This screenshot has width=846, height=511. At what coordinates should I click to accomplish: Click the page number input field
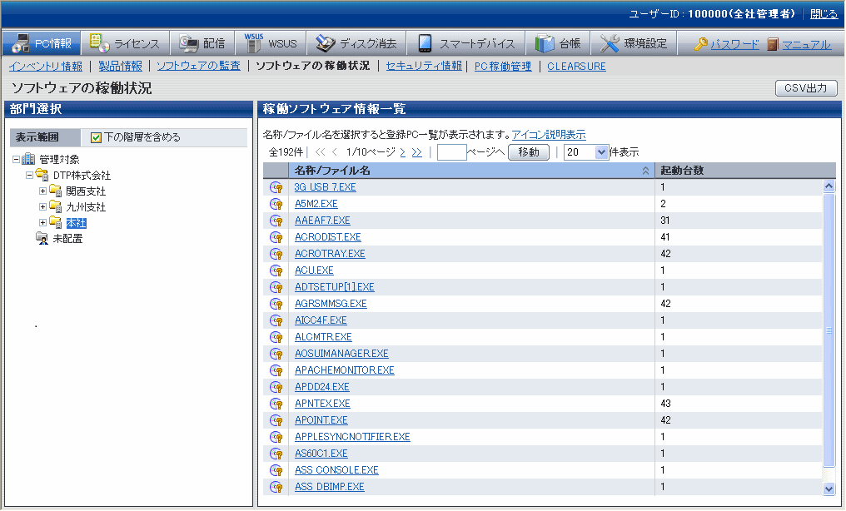(x=451, y=152)
